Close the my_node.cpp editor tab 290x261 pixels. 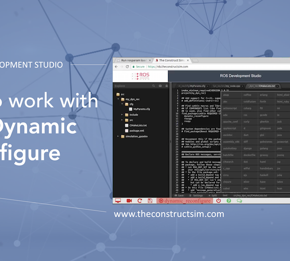(242, 86)
